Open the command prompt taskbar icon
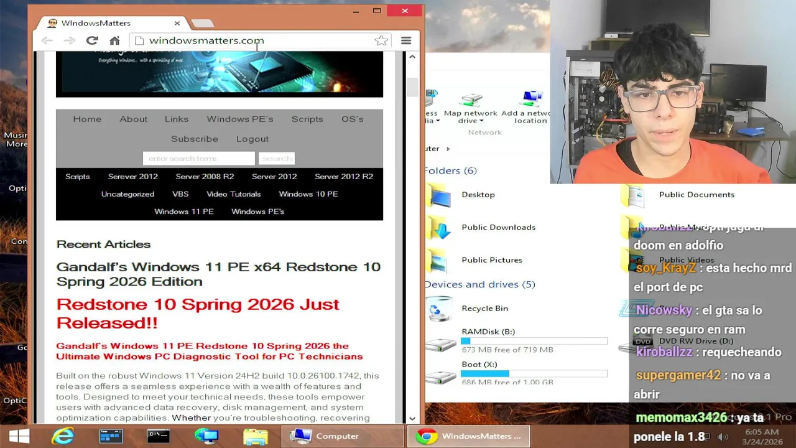 pyautogui.click(x=159, y=436)
